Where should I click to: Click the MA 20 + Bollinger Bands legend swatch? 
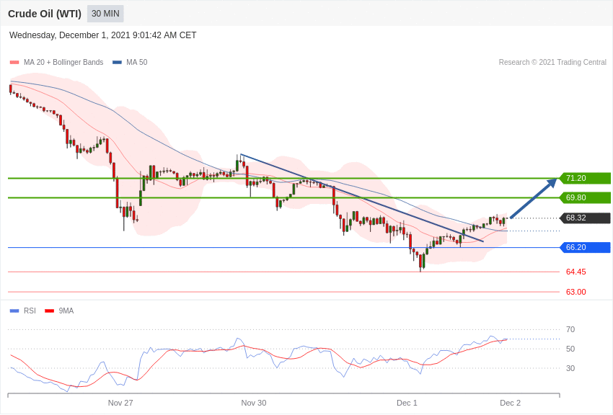(14, 63)
